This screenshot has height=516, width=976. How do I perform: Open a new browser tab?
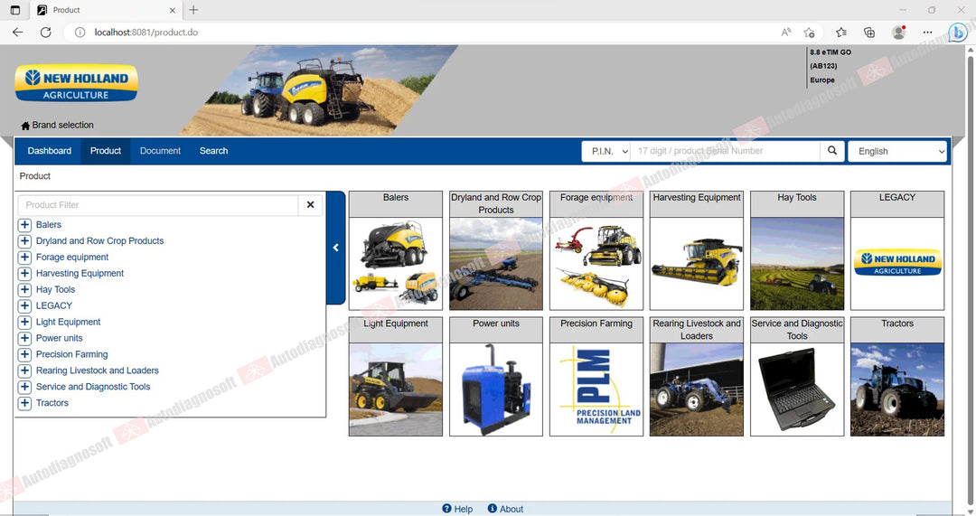coord(193,10)
